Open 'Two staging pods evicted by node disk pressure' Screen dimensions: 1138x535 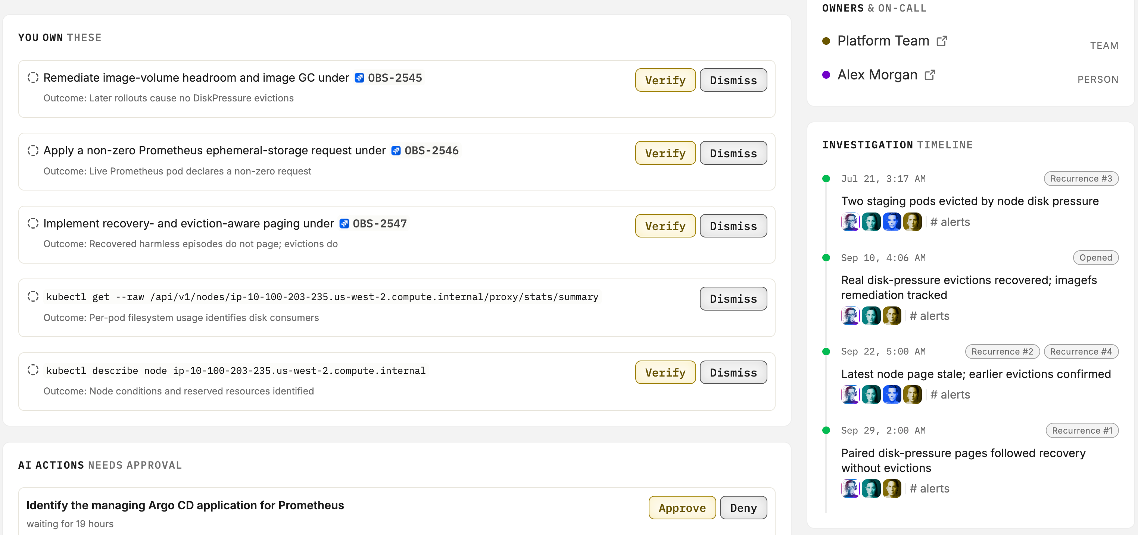(970, 201)
